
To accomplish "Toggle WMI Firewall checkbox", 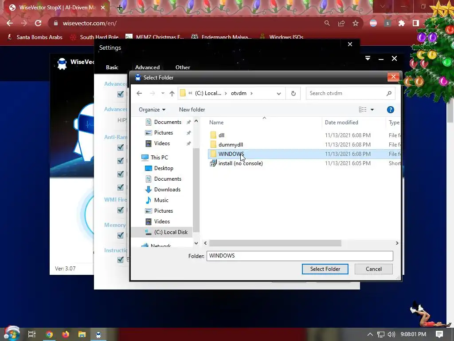I will [x=121, y=210].
